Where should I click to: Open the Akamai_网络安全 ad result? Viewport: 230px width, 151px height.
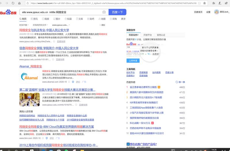point(31,66)
